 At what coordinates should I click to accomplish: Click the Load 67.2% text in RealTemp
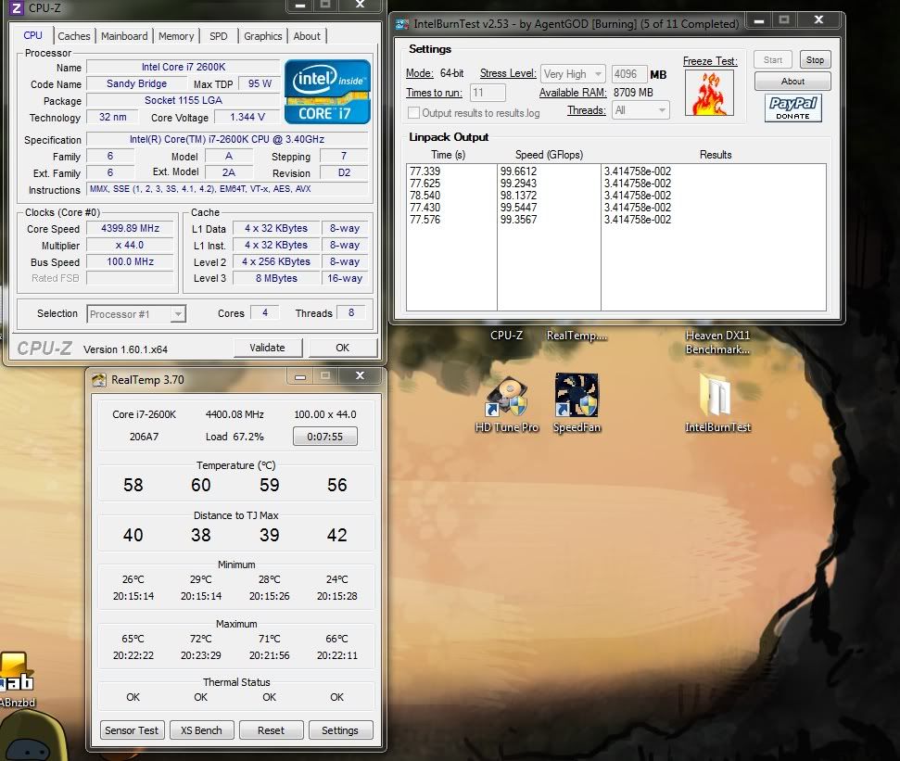[235, 437]
